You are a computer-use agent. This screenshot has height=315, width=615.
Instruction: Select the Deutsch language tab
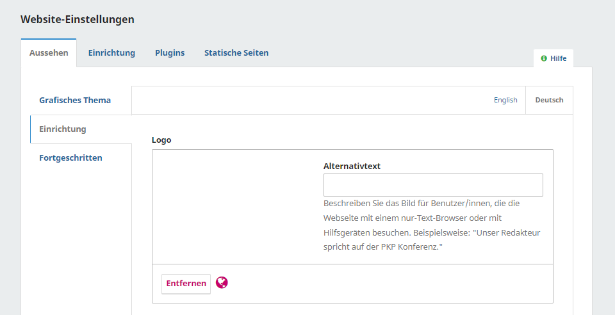(x=549, y=101)
